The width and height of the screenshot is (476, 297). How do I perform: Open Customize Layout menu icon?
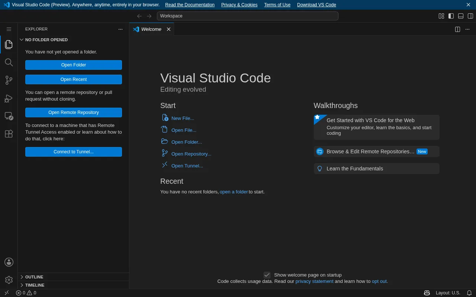pyautogui.click(x=441, y=16)
